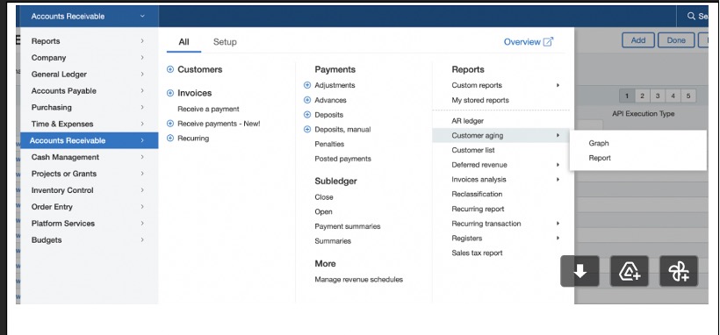720x335 pixels.
Task: Click the plus icon beside Deposits, manual
Action: pyautogui.click(x=307, y=130)
